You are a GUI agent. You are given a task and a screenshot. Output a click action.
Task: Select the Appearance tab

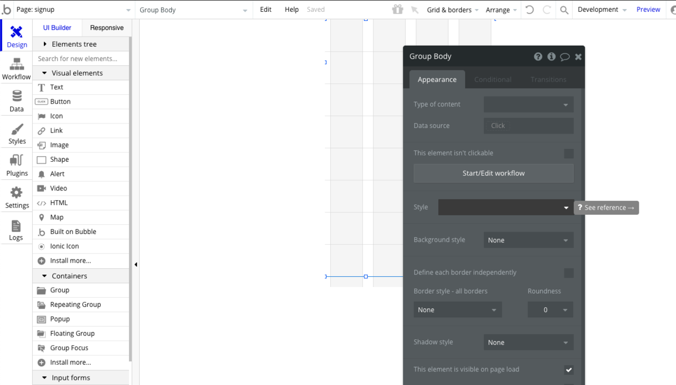click(x=437, y=79)
